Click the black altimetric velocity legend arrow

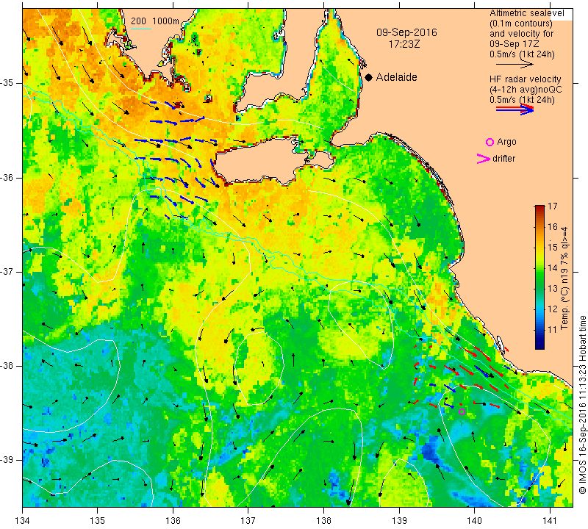point(514,65)
